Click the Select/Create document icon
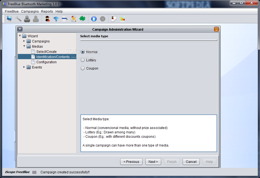 pos(33,51)
